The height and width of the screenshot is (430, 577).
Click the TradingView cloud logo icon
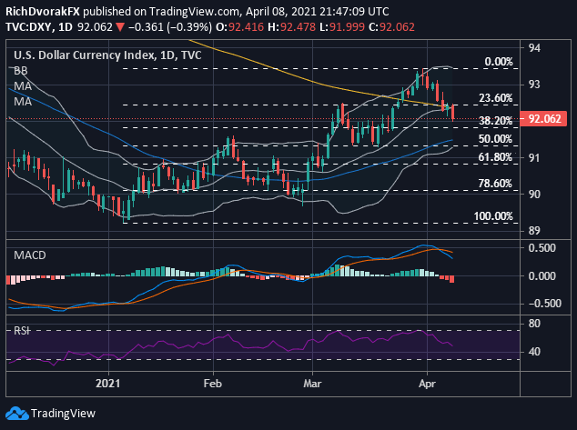18,414
